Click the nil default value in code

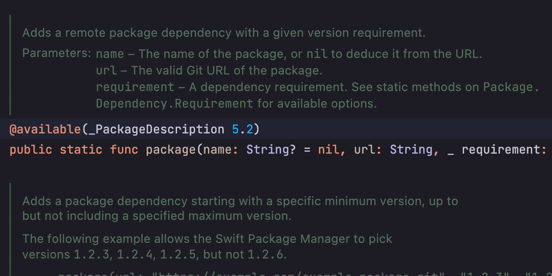click(x=328, y=150)
